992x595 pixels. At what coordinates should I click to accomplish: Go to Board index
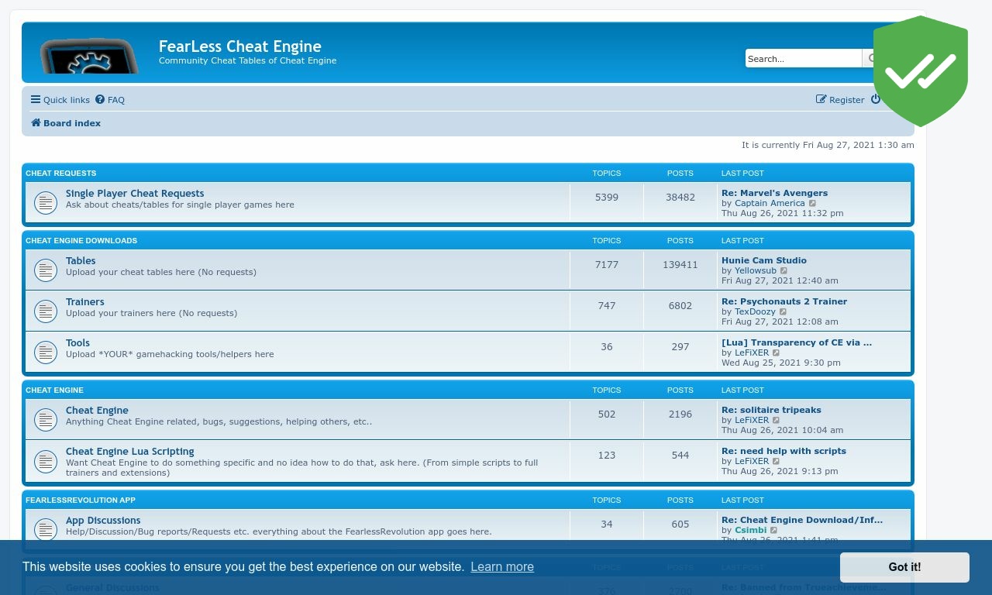click(x=66, y=123)
